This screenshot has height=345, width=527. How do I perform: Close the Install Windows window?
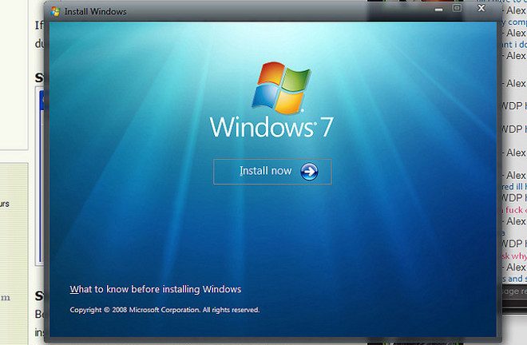481,8
